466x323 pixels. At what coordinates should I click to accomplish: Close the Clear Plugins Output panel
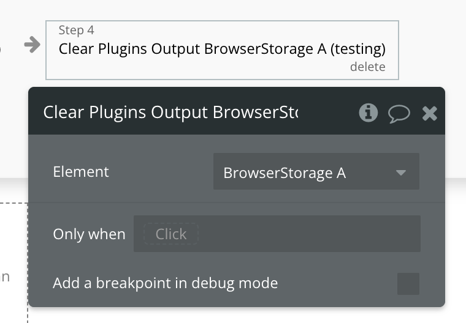coord(429,113)
